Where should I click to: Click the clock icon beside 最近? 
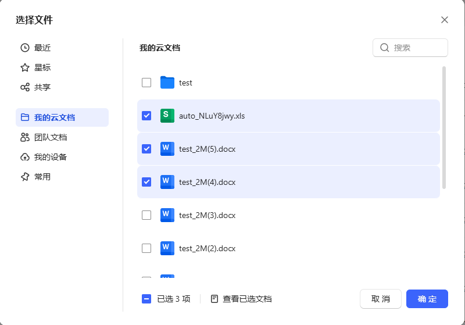point(25,48)
